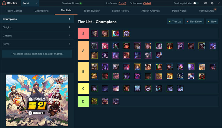The image size is (222, 128).
Task: Select first champion portrait in S tier
Action: [x=94, y=33]
